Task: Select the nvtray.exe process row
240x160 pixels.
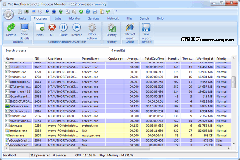Action: (x=118, y=136)
